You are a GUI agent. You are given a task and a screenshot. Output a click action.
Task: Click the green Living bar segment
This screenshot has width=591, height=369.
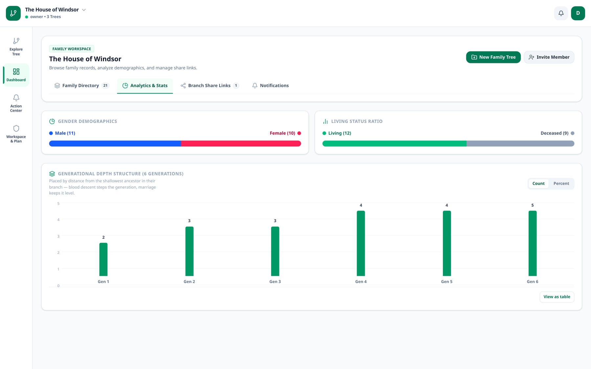(x=394, y=143)
